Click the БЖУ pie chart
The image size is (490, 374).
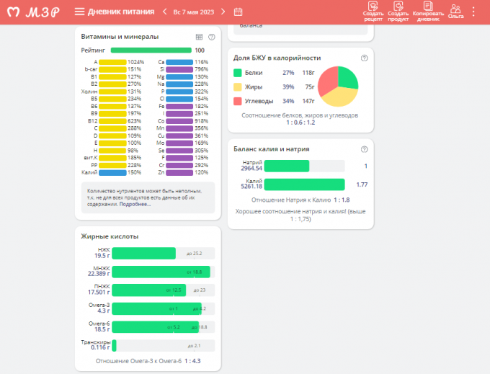tap(338, 86)
